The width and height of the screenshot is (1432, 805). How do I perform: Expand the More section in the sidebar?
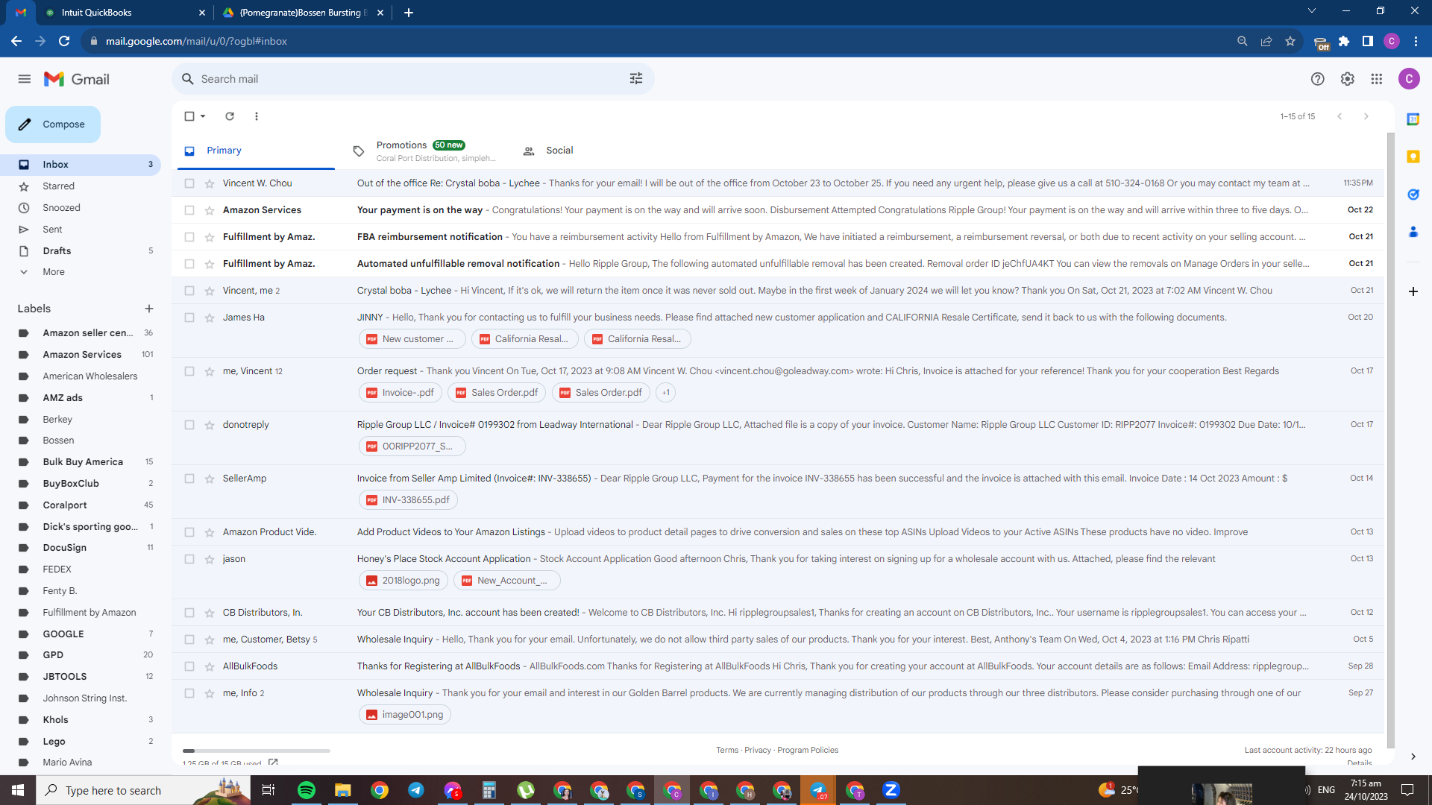click(54, 272)
